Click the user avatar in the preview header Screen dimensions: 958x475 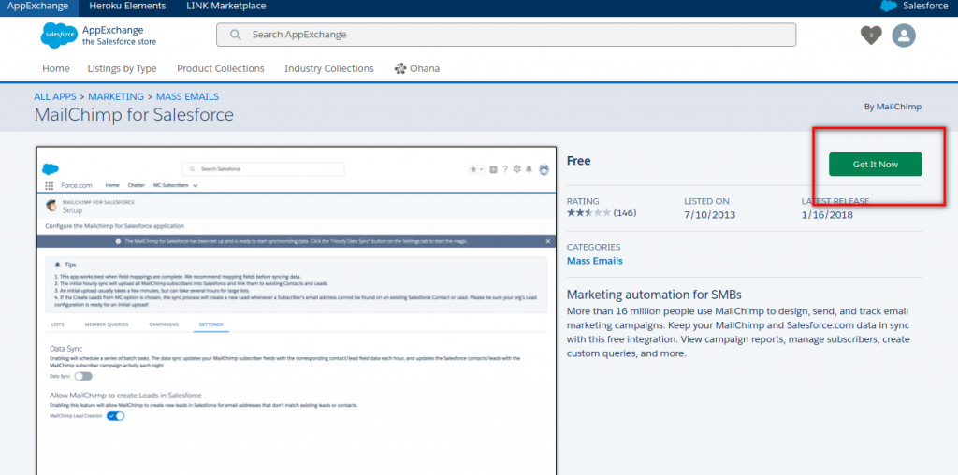544,170
